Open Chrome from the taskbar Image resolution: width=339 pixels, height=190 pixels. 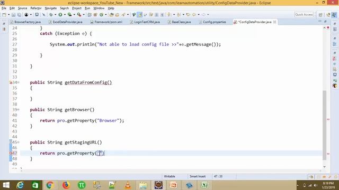pyautogui.click(x=50, y=185)
